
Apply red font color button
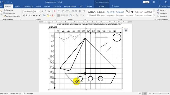pyautogui.click(x=53, y=15)
